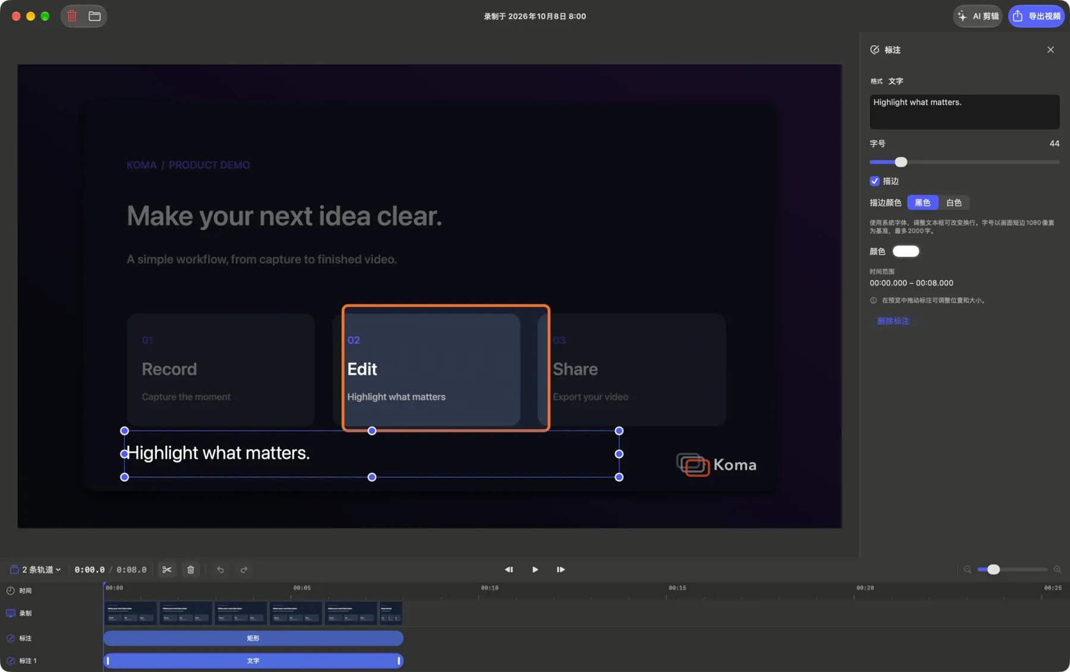Open AI 剪辑 editing button
Screen dimensions: 1070x672
[x=978, y=16]
